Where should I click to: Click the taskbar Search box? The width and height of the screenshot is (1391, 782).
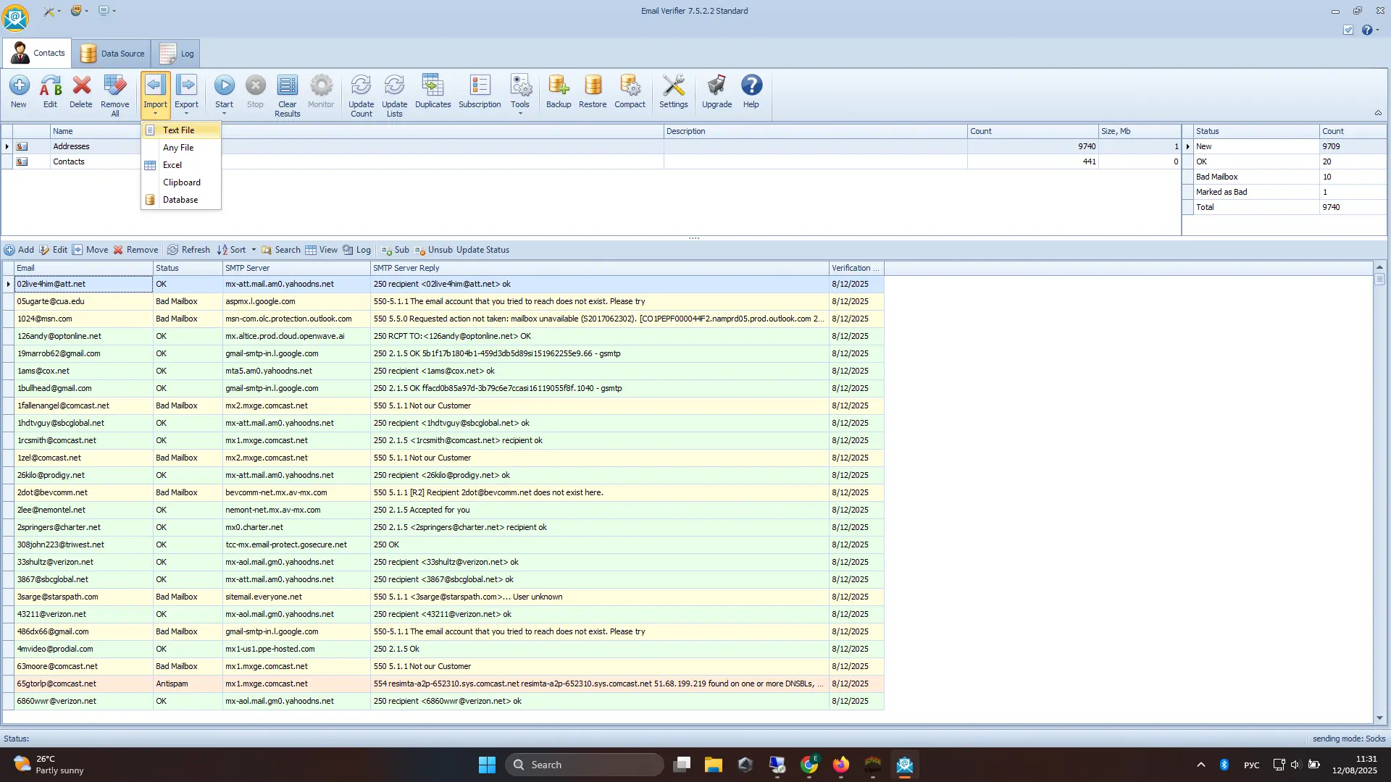(585, 765)
